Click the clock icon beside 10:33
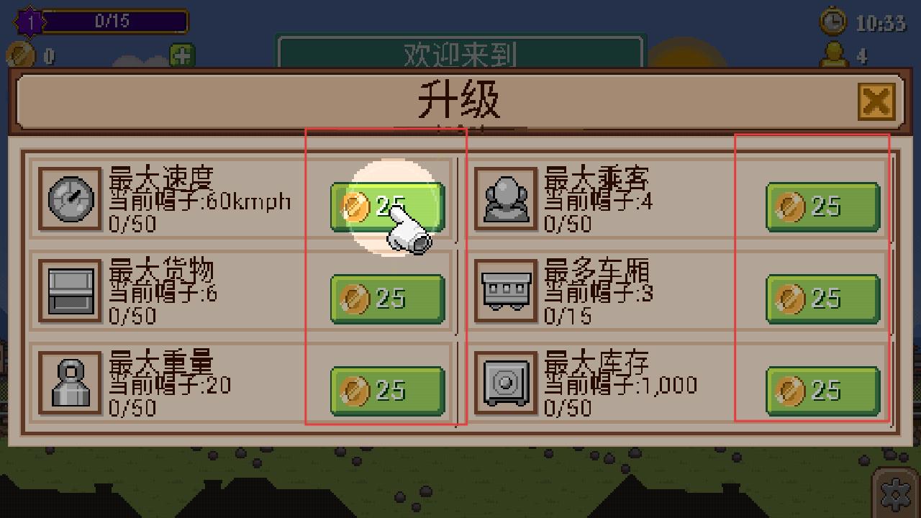 [833, 22]
